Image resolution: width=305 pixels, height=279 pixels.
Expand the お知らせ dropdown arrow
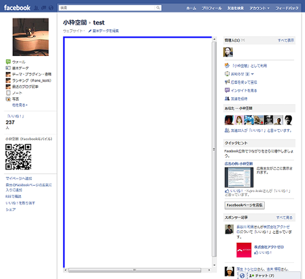pos(252,74)
